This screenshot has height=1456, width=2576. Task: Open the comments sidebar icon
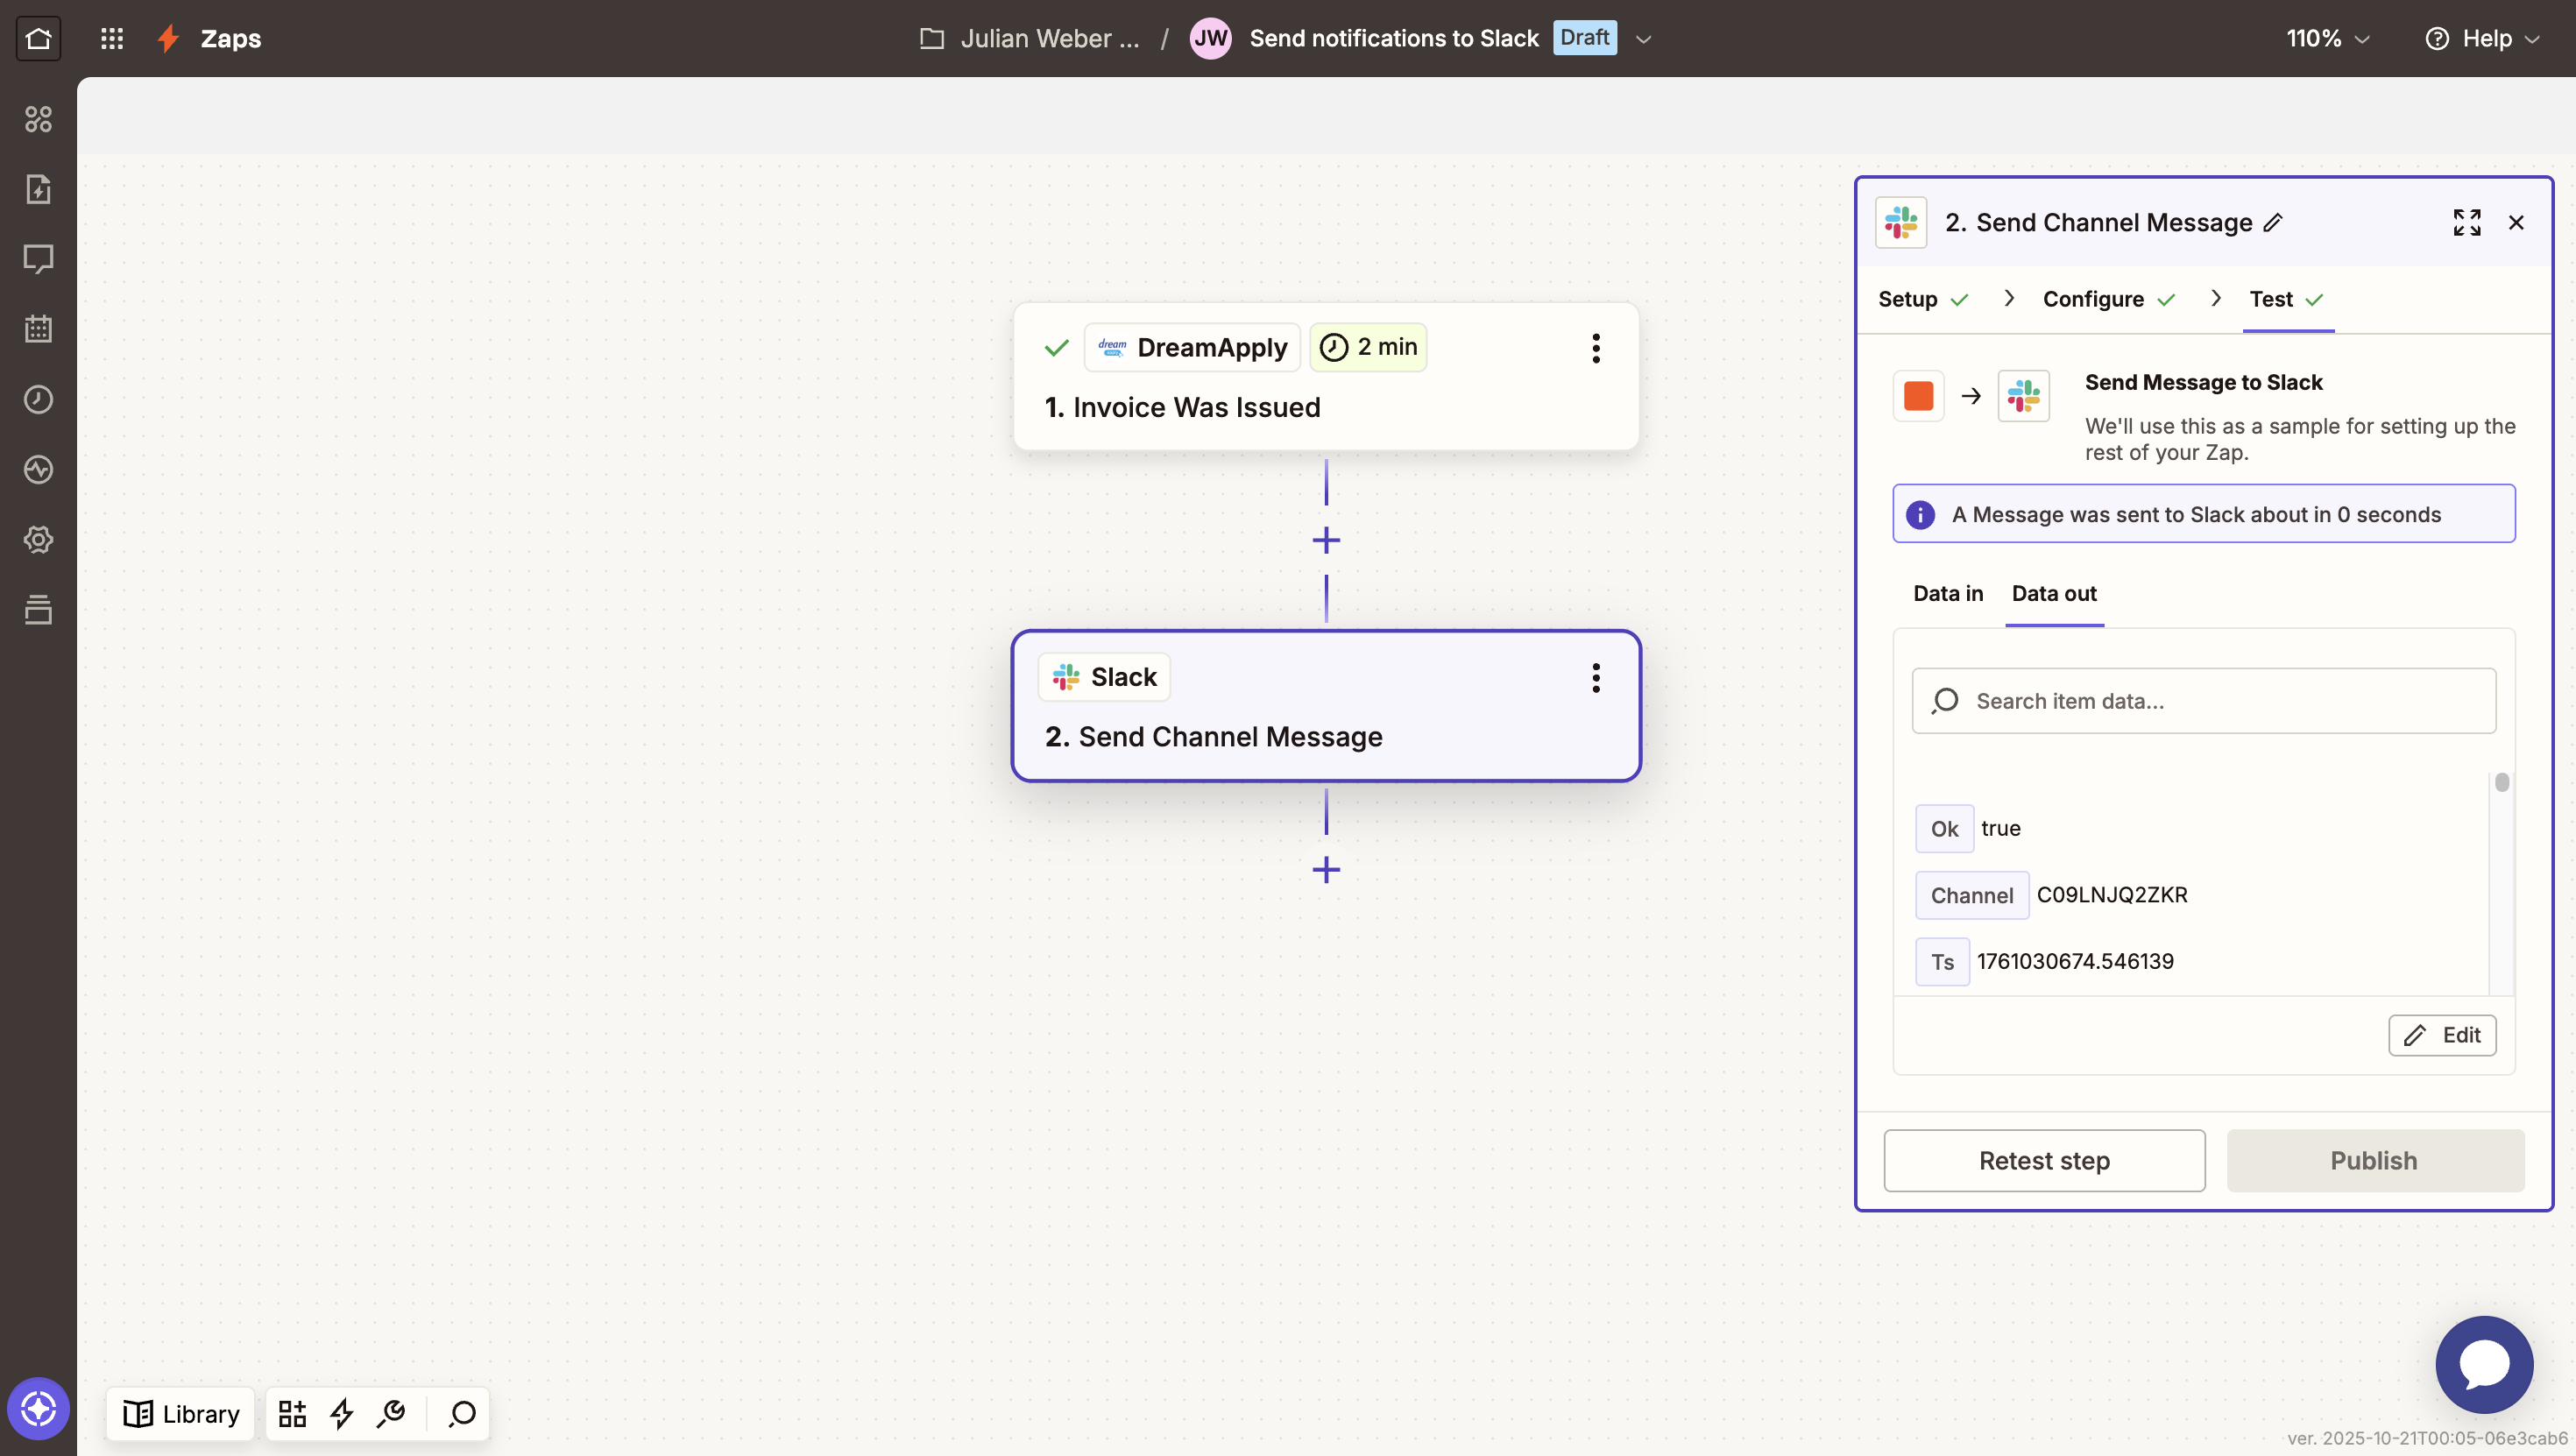tap(38, 259)
